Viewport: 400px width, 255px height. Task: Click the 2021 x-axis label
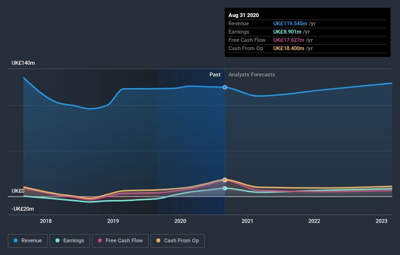pyautogui.click(x=248, y=221)
